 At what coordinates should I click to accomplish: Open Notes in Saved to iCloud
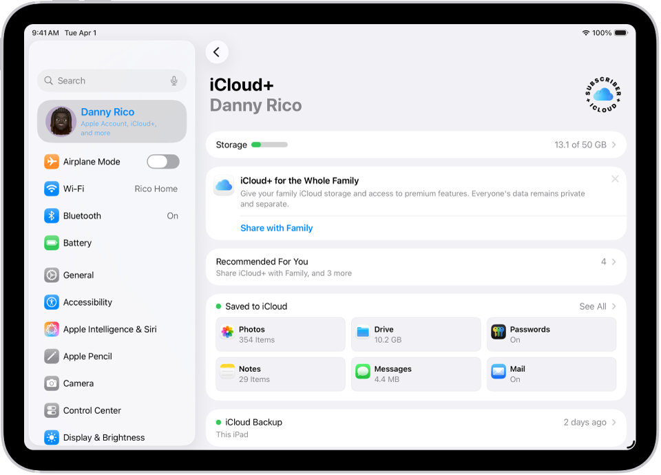tap(280, 374)
